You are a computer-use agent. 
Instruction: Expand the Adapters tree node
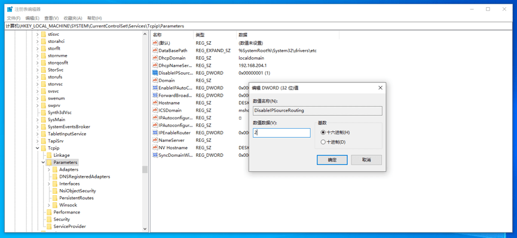[49, 169]
